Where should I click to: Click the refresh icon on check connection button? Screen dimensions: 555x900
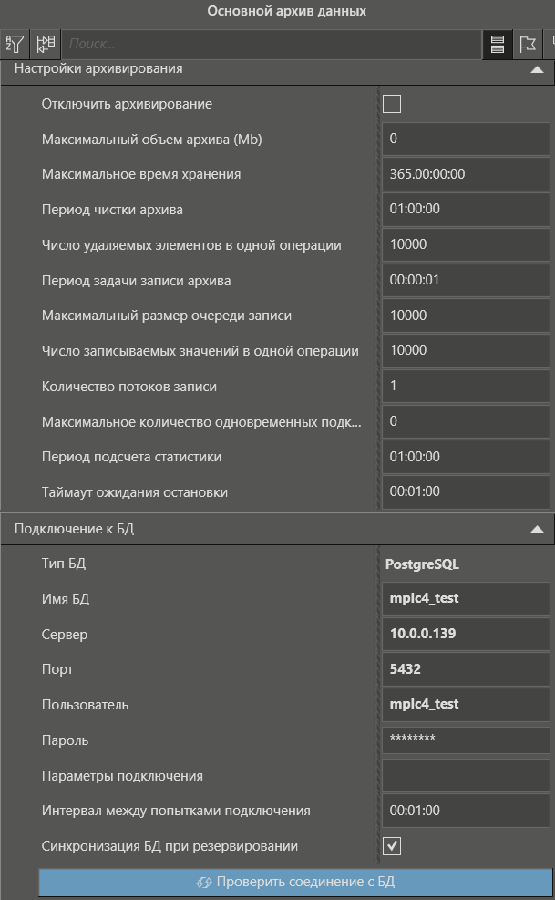click(x=204, y=883)
